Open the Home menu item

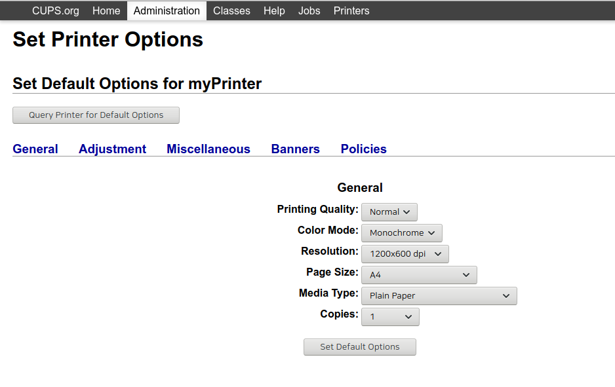tap(106, 10)
